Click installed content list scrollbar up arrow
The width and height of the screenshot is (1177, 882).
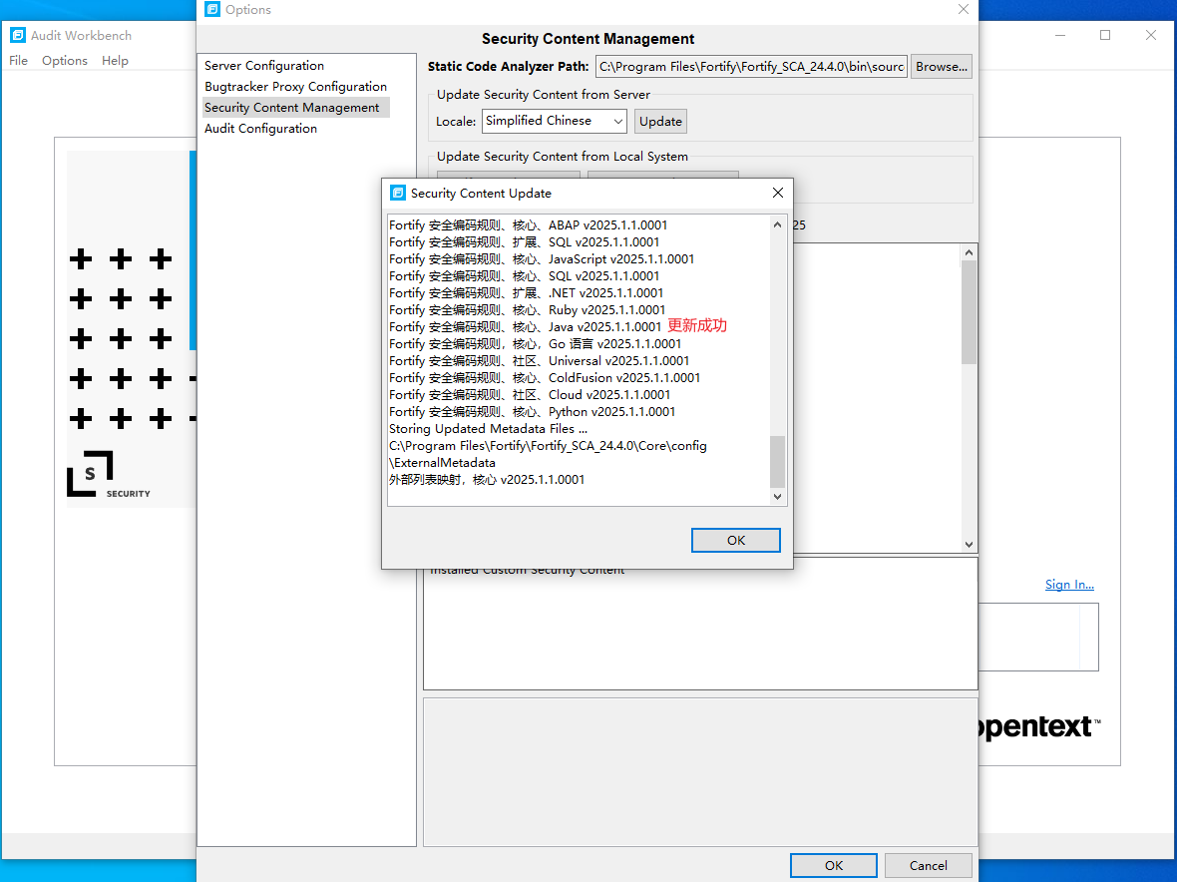pos(969,252)
